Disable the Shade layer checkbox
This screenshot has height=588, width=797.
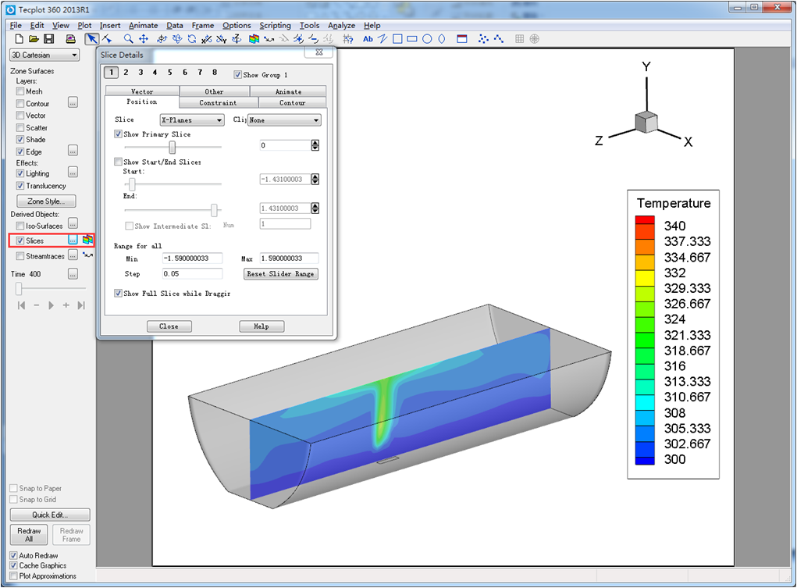[20, 139]
